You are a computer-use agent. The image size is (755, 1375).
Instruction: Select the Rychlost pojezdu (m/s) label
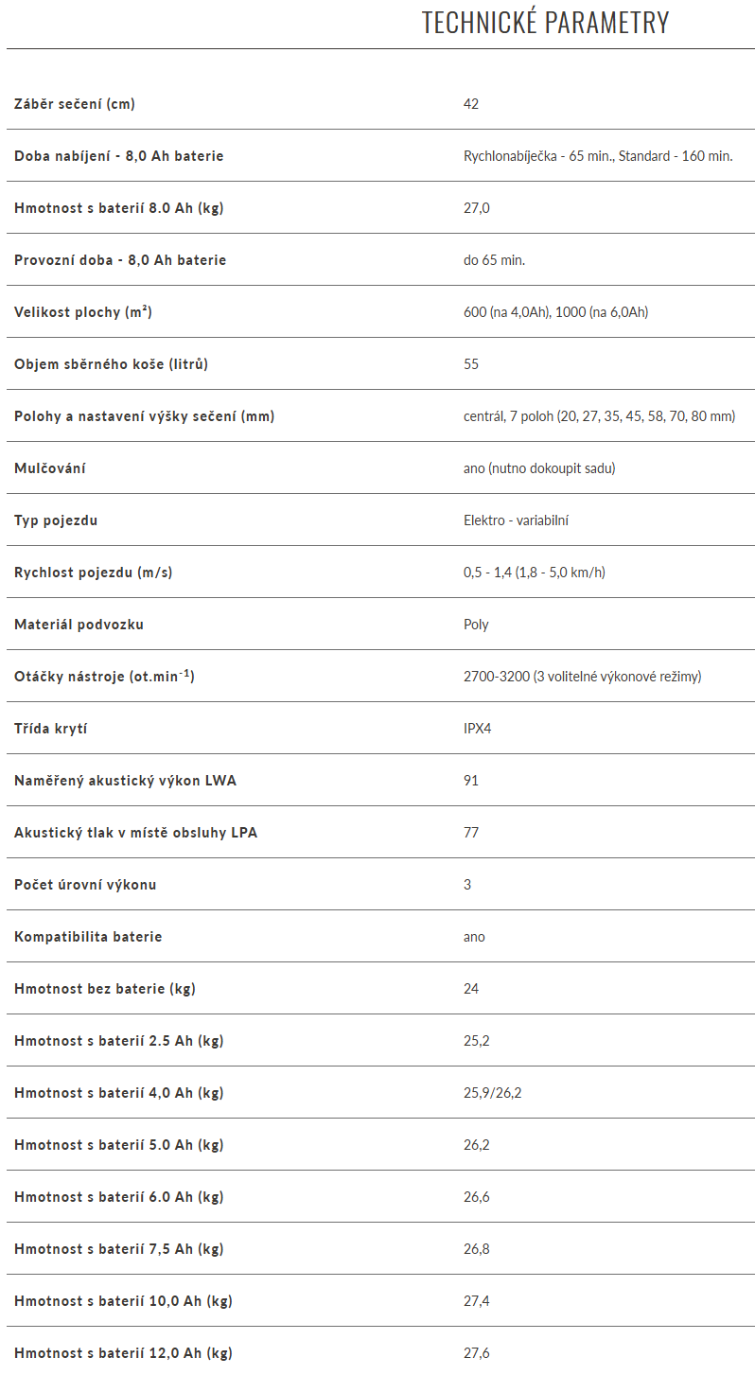94,573
